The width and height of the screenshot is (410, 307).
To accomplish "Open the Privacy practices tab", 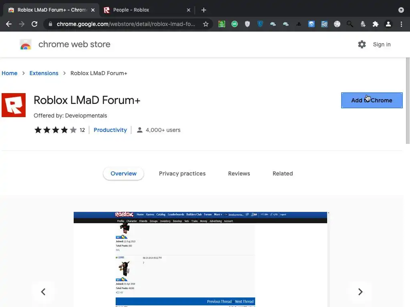I will pyautogui.click(x=182, y=173).
